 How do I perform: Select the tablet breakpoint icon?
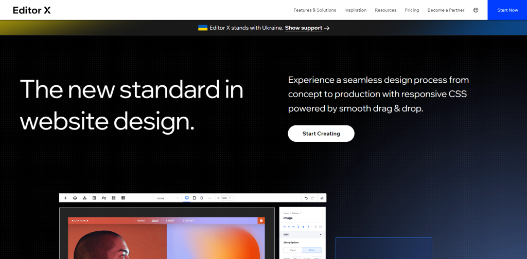194,198
